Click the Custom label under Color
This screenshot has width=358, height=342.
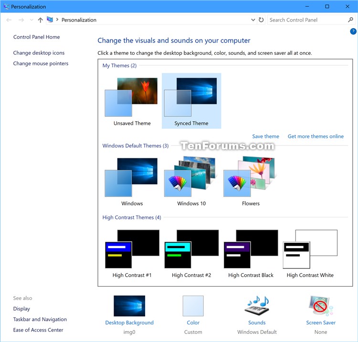pyautogui.click(x=193, y=332)
